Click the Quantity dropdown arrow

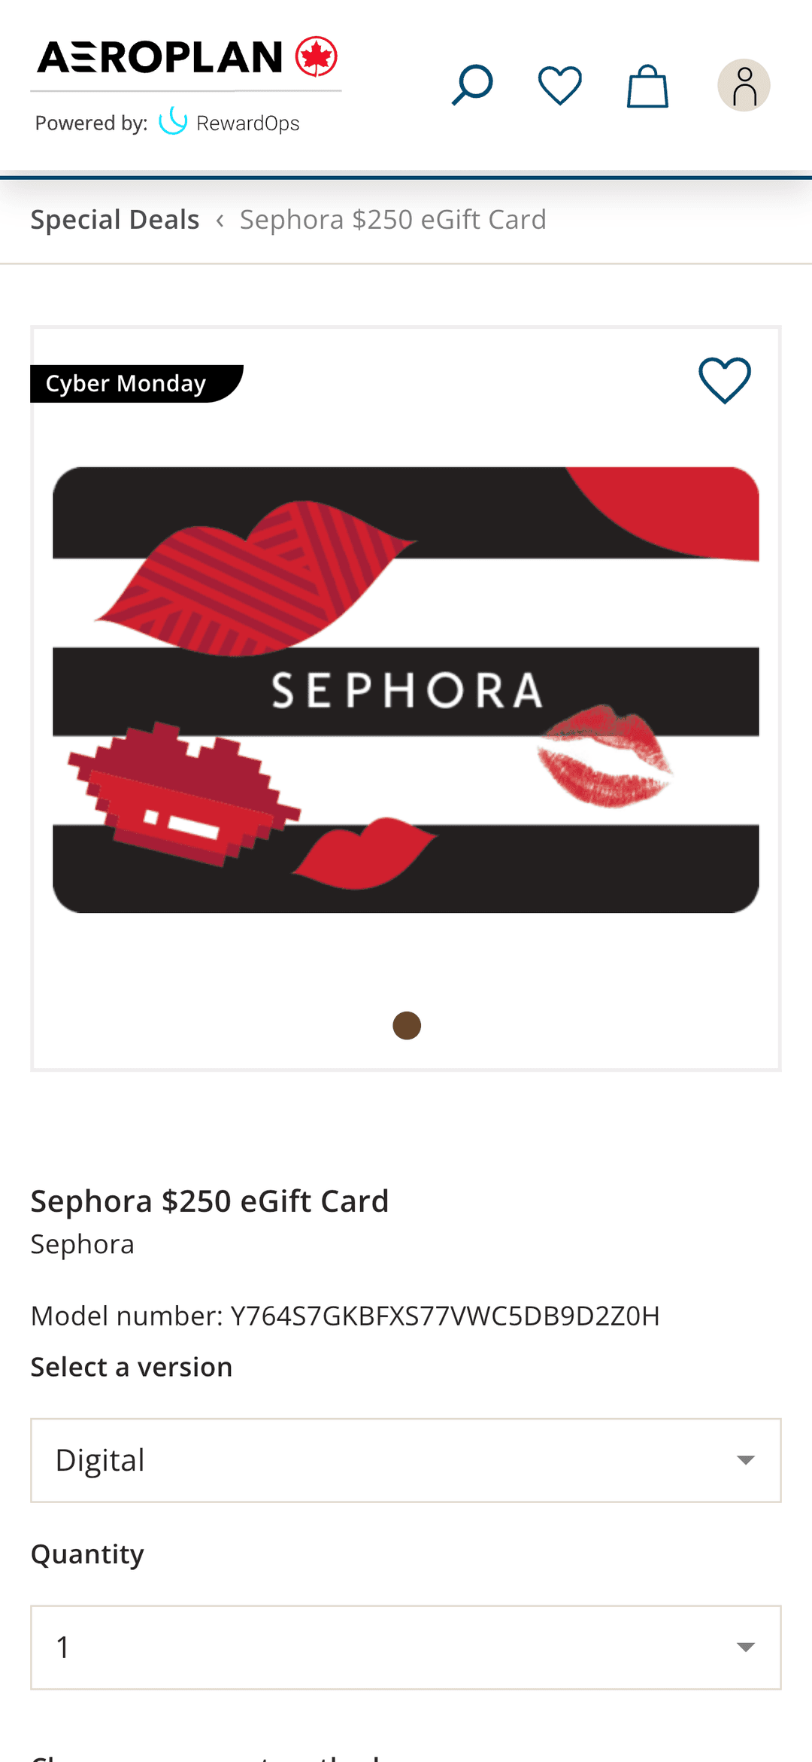click(745, 1648)
